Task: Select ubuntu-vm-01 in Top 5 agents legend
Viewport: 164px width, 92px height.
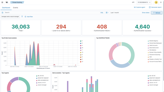Action: coord(41,83)
